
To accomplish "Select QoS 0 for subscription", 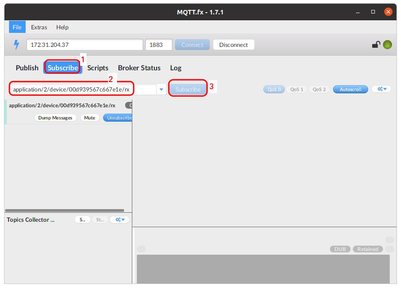I will pos(274,89).
